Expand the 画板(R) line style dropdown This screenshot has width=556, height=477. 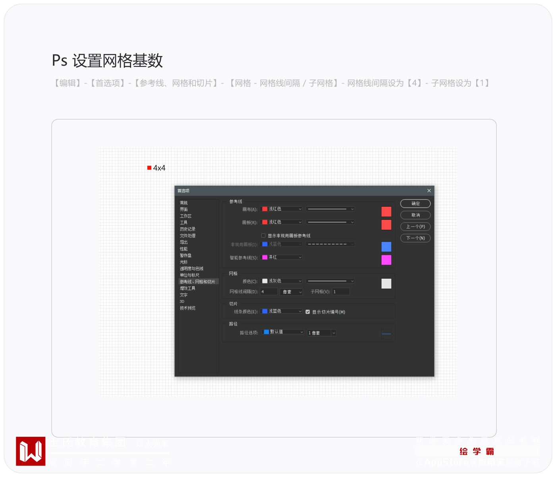[330, 222]
